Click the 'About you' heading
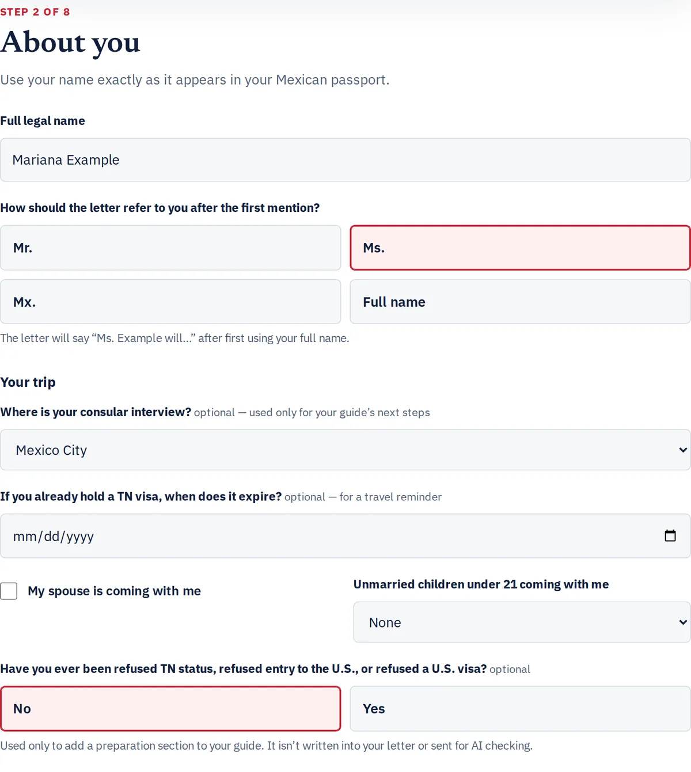The image size is (691, 772). coord(70,43)
